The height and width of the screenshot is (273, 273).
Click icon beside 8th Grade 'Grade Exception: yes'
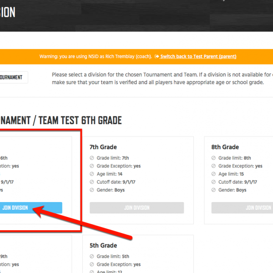[213, 166]
